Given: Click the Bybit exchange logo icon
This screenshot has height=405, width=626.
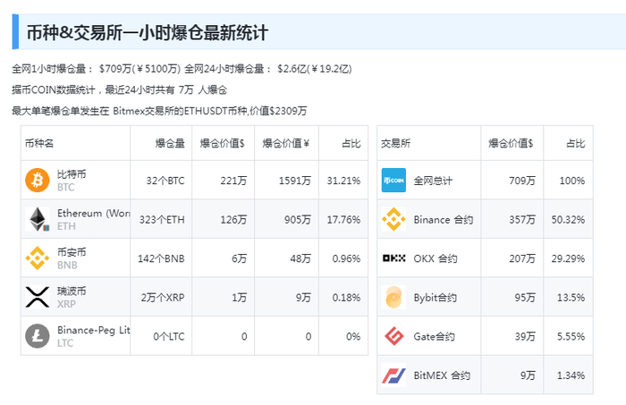Looking at the screenshot, I should (393, 297).
